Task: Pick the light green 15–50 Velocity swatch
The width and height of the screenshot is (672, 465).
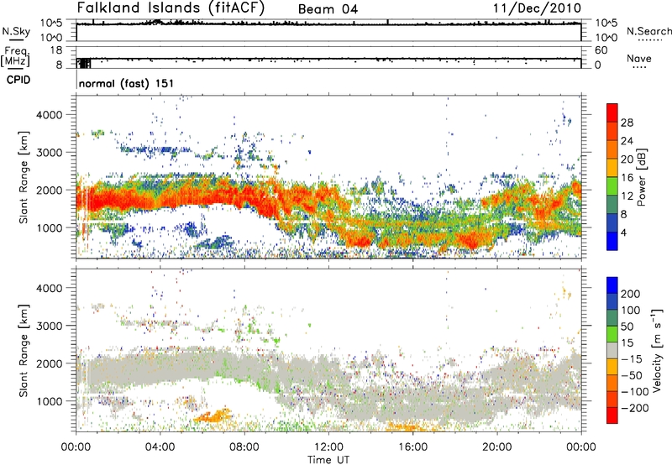Action: [612, 334]
